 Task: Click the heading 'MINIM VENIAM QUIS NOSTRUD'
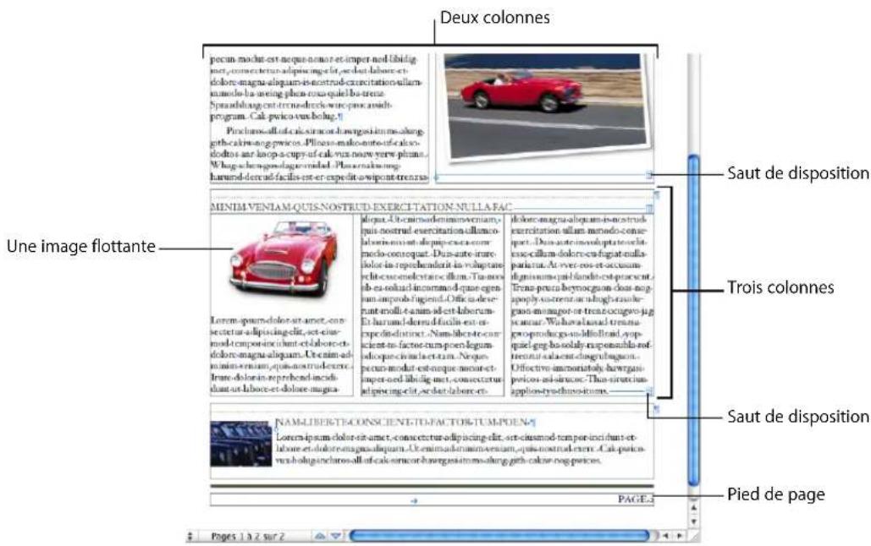coord(361,208)
